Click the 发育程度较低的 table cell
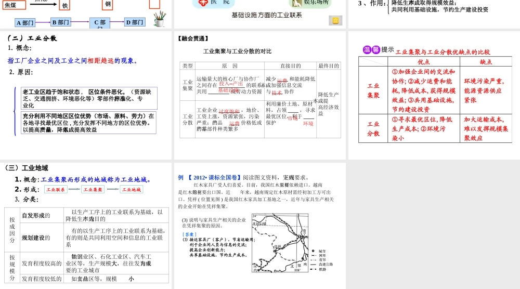 42,279
